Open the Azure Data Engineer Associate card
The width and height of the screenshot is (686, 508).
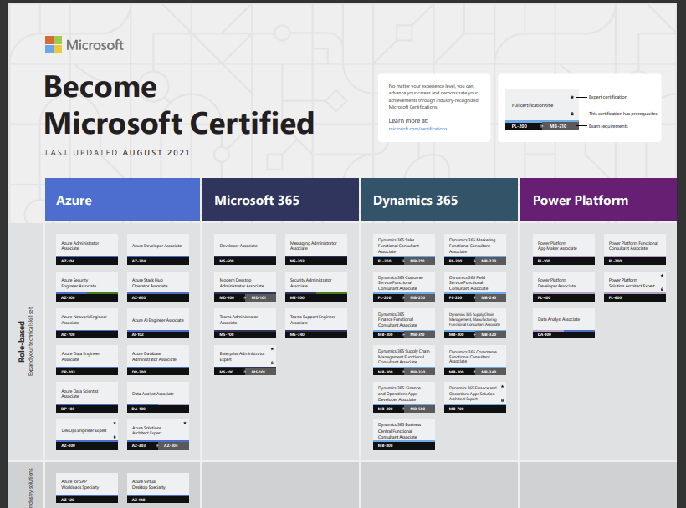87,360
